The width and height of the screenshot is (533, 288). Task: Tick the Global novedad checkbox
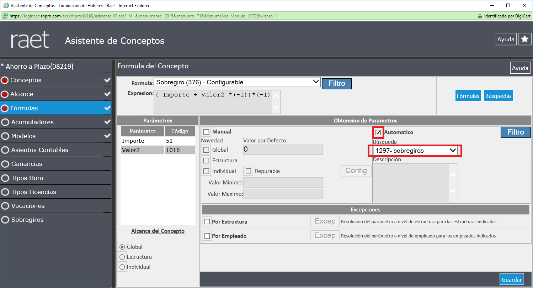tap(206, 150)
